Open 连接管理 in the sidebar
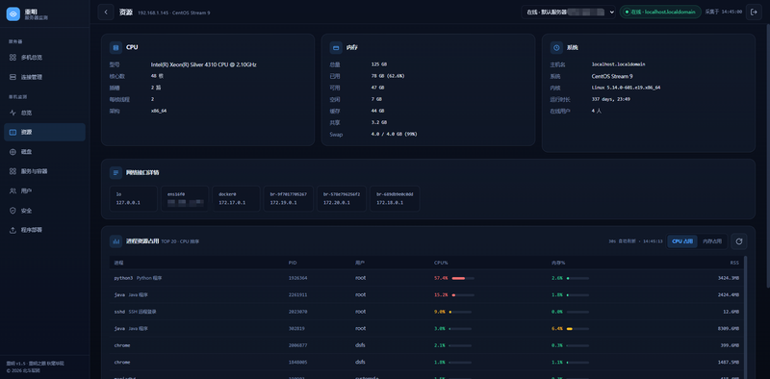The height and width of the screenshot is (379, 770). (x=44, y=77)
